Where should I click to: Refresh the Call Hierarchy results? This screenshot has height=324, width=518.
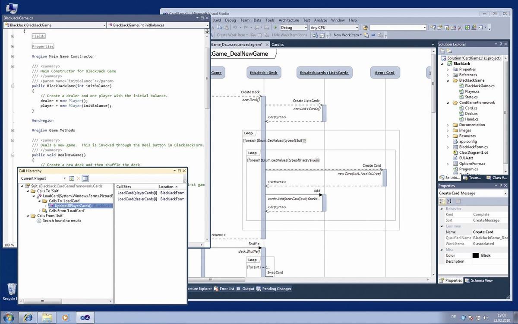pyautogui.click(x=71, y=178)
